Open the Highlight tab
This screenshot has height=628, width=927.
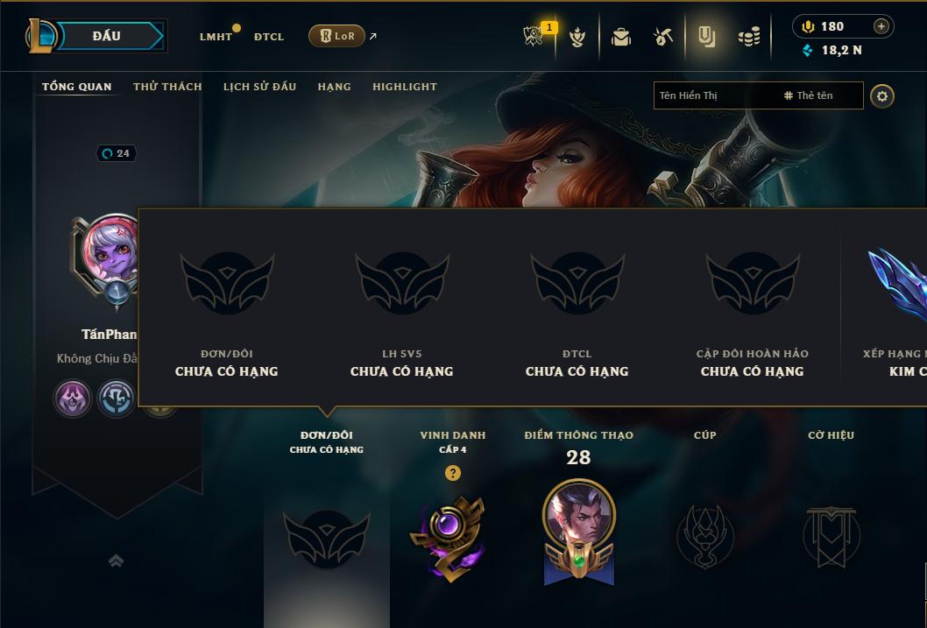click(x=405, y=86)
